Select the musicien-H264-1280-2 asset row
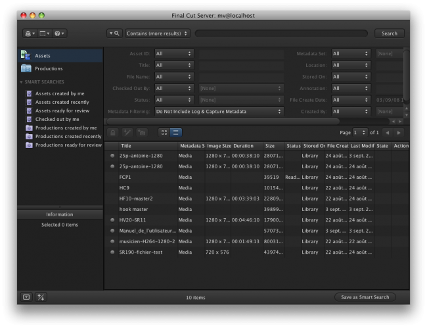Image resolution: width=427 pixels, height=328 pixels. (256, 242)
